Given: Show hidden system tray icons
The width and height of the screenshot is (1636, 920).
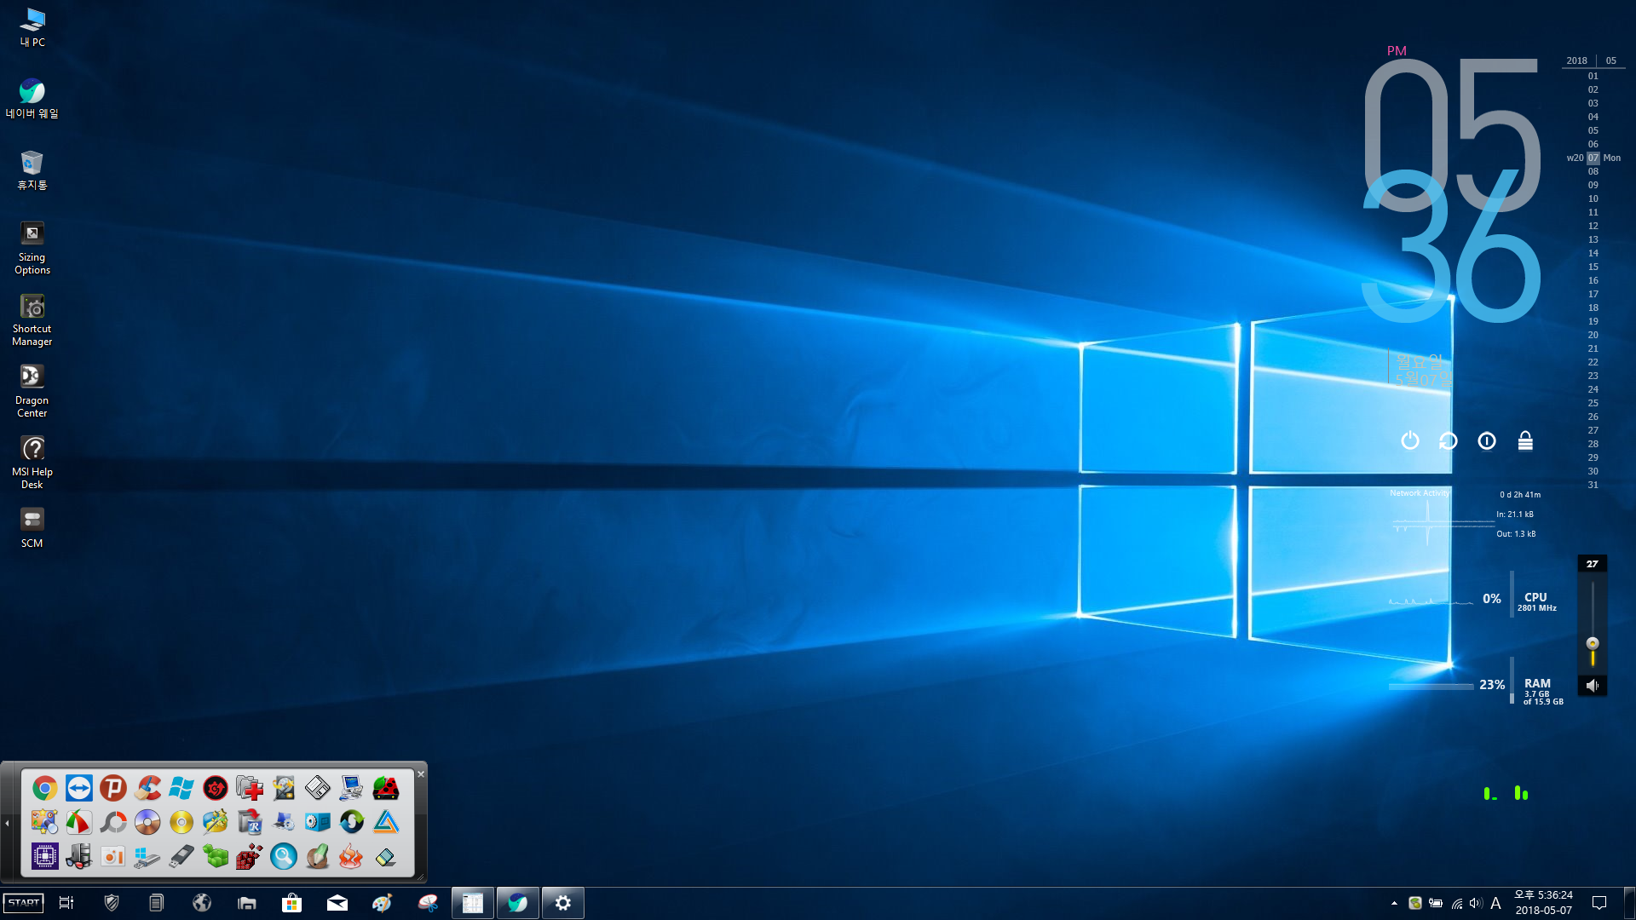Looking at the screenshot, I should pos(1394,903).
